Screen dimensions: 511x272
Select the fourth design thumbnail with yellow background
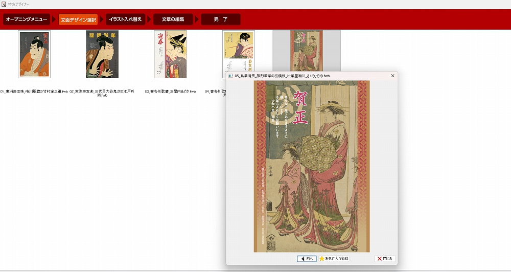[x=238, y=51]
